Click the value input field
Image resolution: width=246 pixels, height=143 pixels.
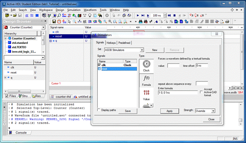pyautogui.click(x=173, y=66)
